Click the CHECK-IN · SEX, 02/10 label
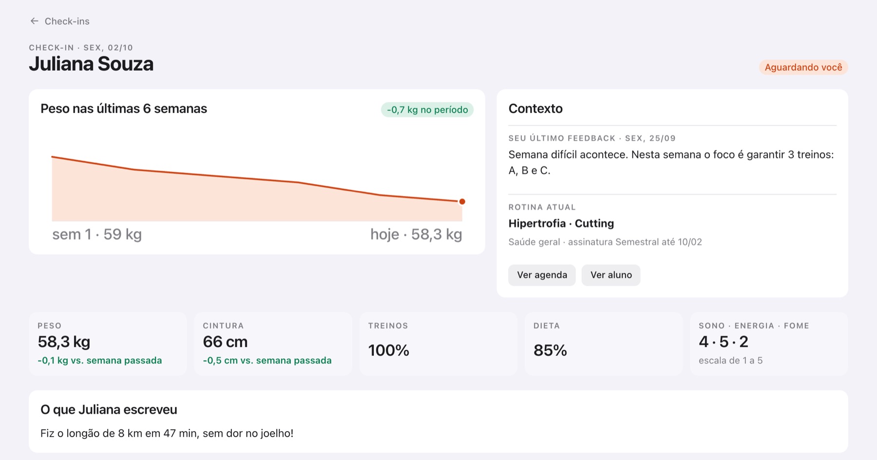This screenshot has width=877, height=460. point(81,48)
